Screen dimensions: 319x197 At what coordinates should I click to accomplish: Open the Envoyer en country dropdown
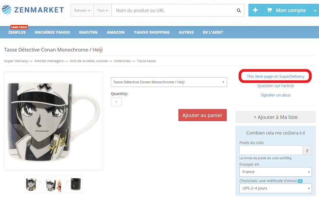[275, 172]
